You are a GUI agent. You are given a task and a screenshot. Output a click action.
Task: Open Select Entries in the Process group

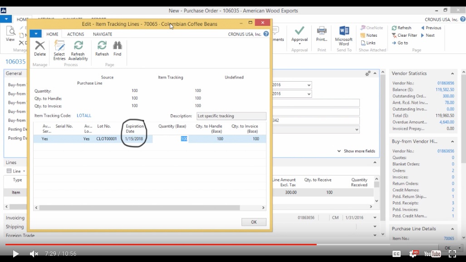click(x=59, y=50)
